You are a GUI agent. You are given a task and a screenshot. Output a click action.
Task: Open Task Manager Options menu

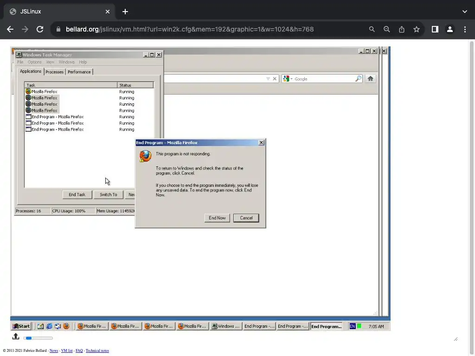point(34,62)
